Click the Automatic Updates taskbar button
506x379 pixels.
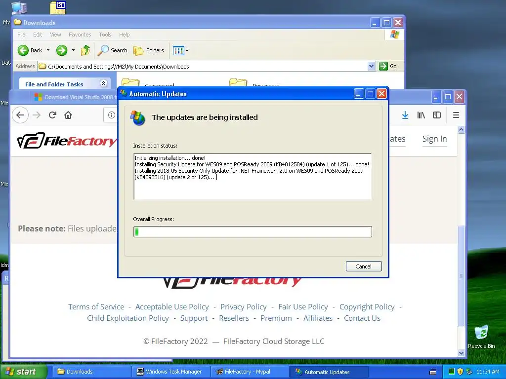[x=329, y=372]
